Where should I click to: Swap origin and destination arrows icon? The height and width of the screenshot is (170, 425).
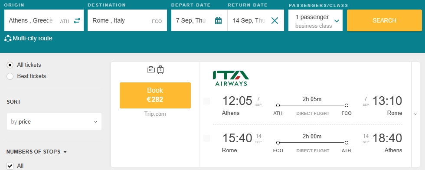point(77,21)
